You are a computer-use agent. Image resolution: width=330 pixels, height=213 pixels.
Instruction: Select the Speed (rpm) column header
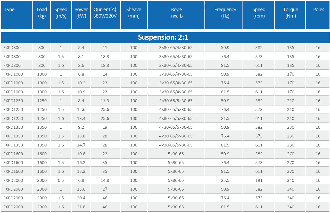(x=259, y=13)
